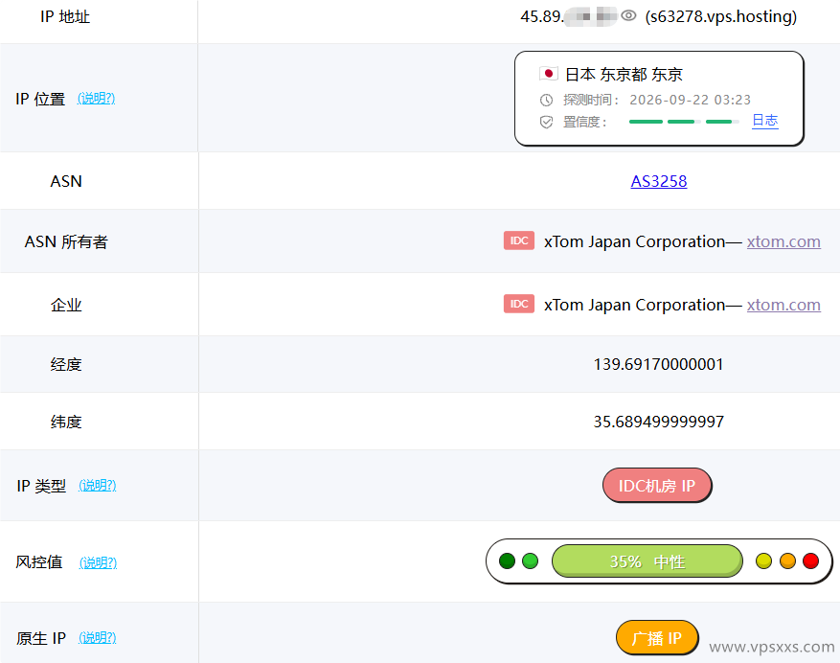Click the ASN 所有者 row label
The height and width of the screenshot is (663, 840).
pyautogui.click(x=66, y=241)
